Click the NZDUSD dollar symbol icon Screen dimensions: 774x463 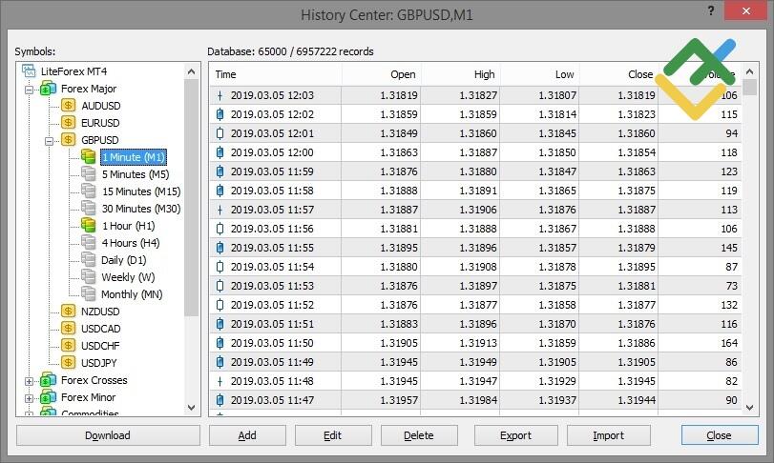(68, 312)
